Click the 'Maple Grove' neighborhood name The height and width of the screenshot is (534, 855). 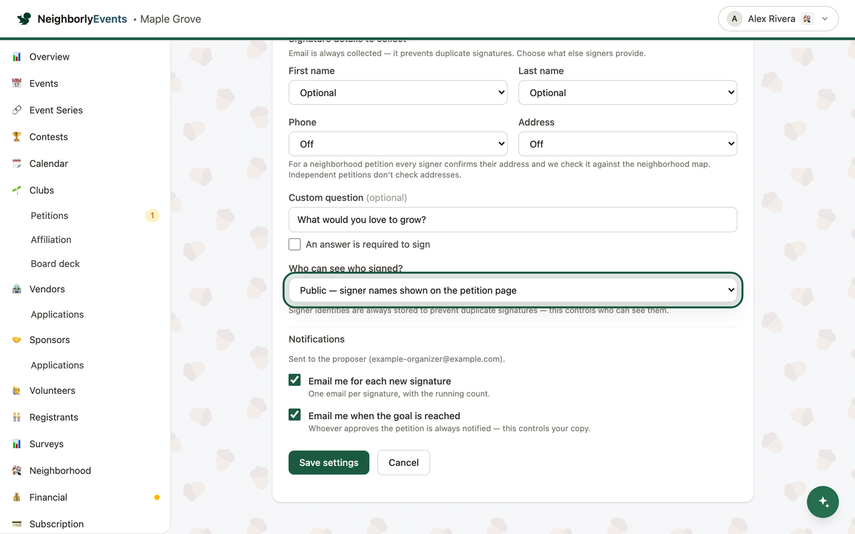170,19
